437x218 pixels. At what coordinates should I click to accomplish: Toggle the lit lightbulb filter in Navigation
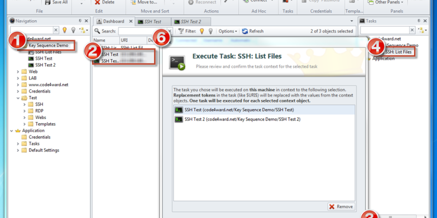[64, 30]
